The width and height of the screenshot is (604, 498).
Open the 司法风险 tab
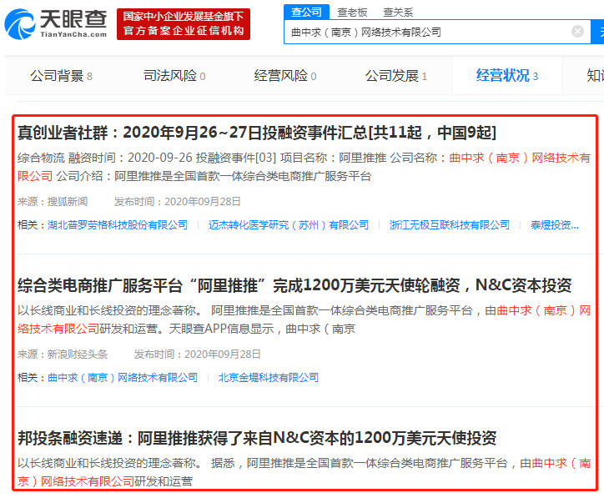(174, 76)
